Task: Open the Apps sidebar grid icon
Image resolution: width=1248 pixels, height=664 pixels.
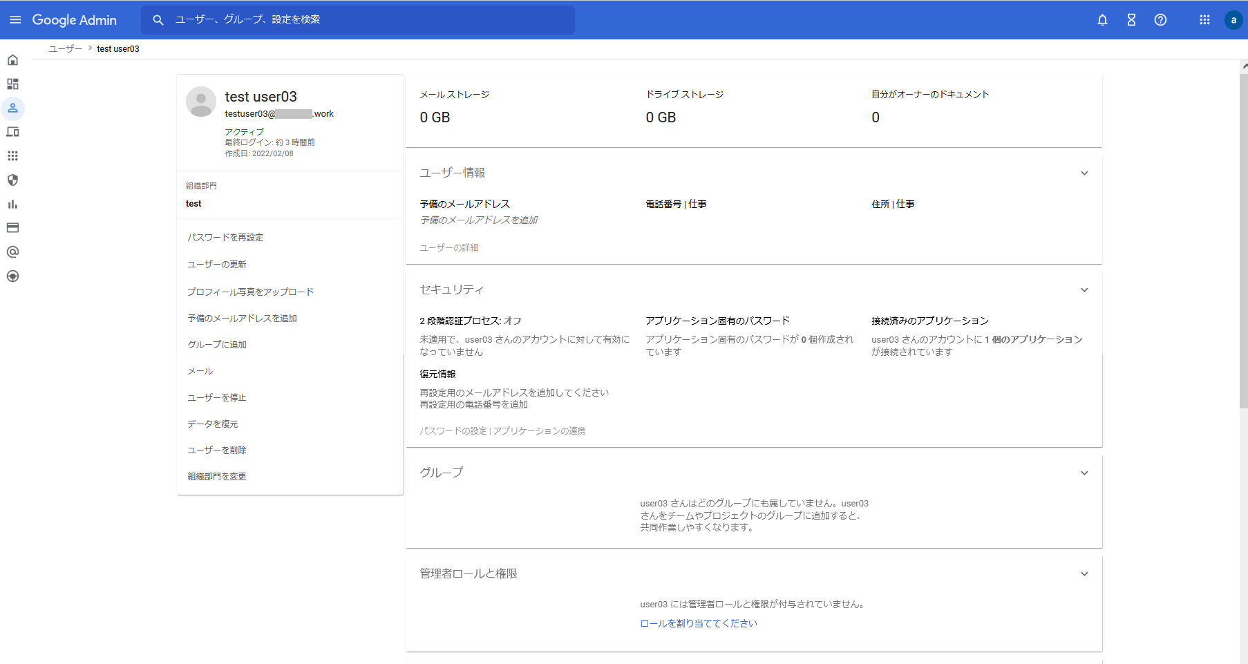Action: [12, 156]
